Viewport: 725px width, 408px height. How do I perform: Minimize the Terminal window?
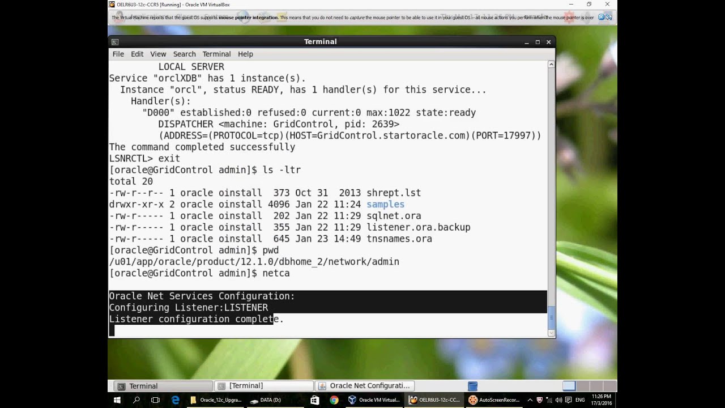click(527, 42)
